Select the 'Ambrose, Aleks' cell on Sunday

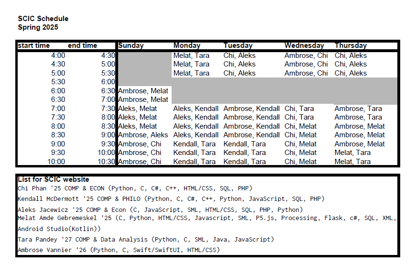tap(143, 135)
